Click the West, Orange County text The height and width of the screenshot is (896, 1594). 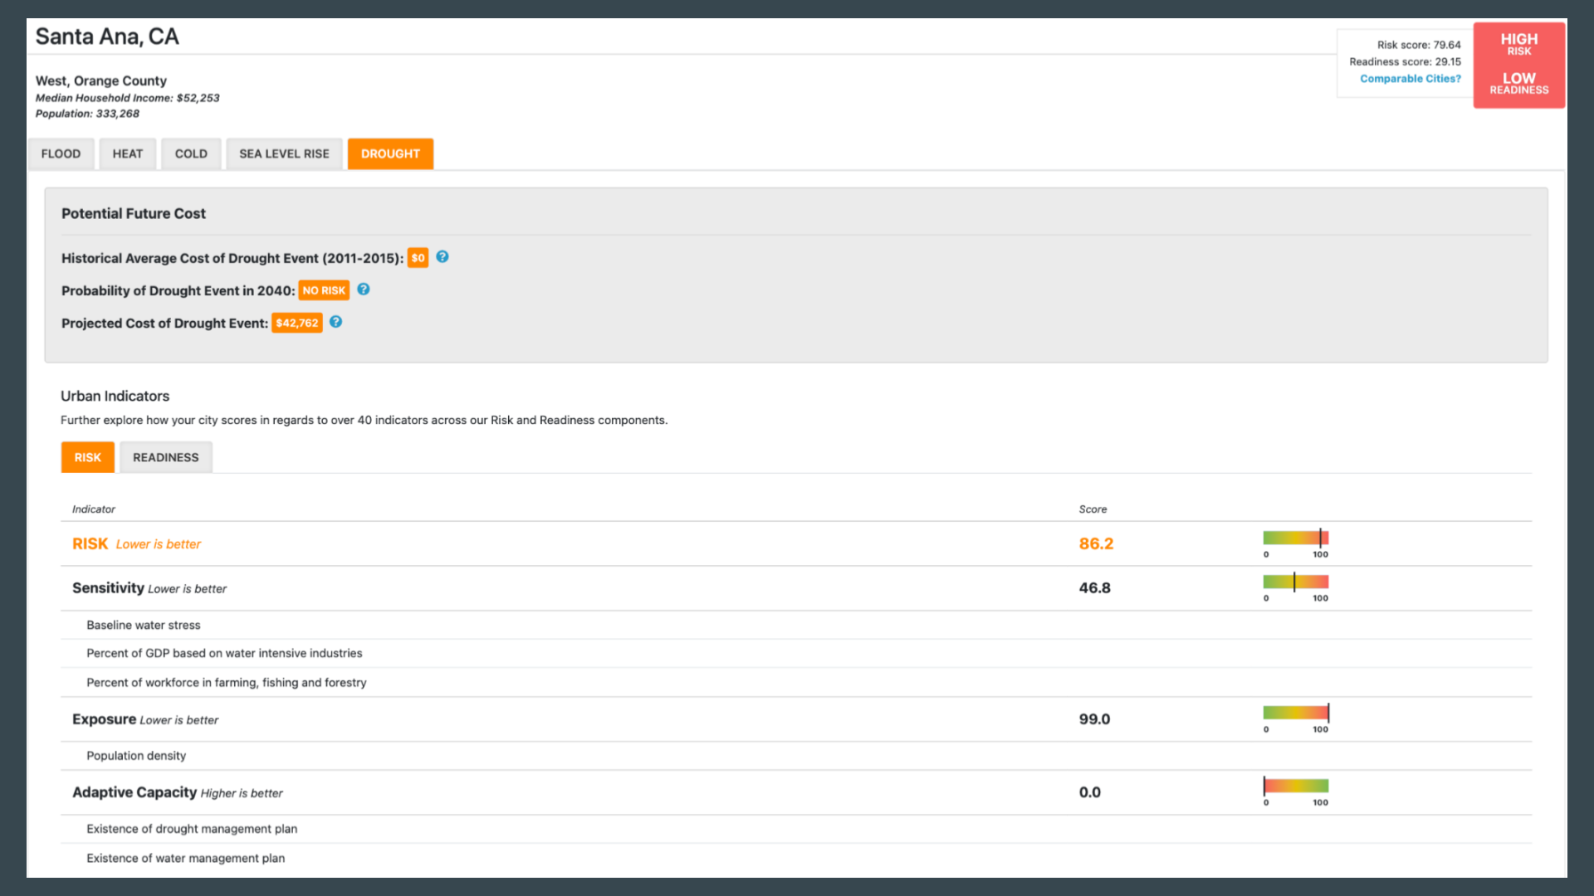tap(101, 80)
